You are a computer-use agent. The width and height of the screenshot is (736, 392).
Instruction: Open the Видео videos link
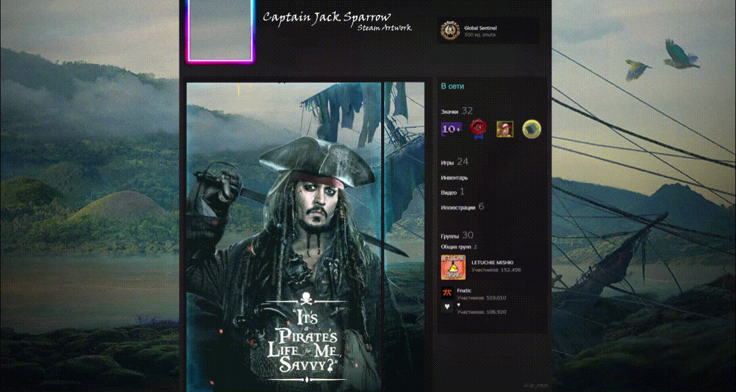click(x=448, y=192)
